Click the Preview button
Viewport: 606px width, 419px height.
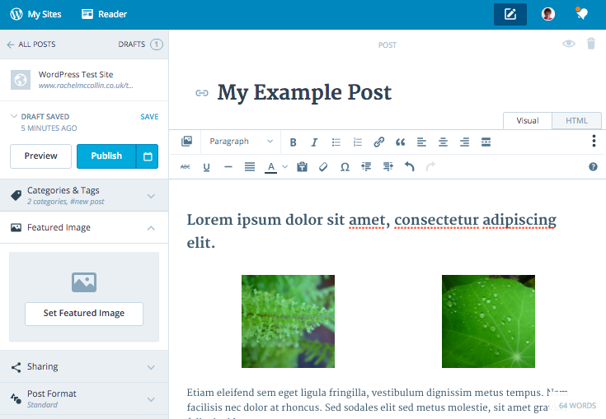[x=40, y=156]
